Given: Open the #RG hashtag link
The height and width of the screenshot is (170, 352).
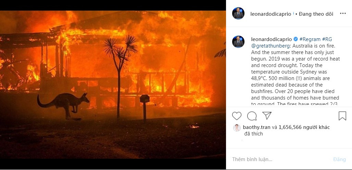Looking at the screenshot, I should click(x=327, y=39).
